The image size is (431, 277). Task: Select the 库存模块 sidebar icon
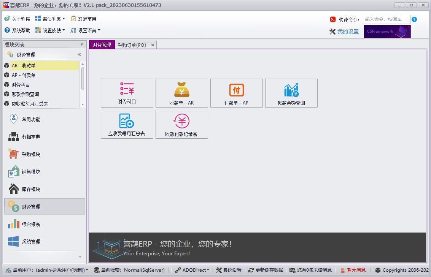point(45,189)
